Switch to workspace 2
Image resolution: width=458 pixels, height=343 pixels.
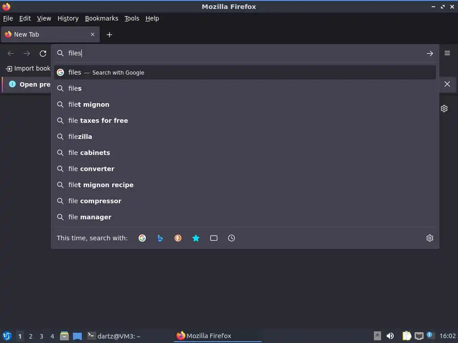tap(31, 336)
